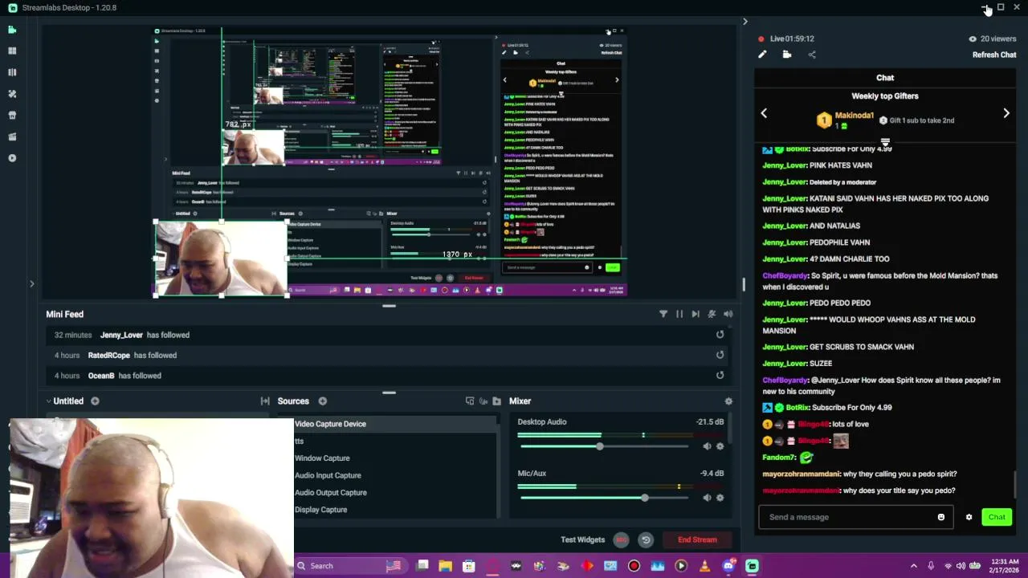The image size is (1028, 578).
Task: Add a new scene with plus beside Untitled
Action: 95,401
